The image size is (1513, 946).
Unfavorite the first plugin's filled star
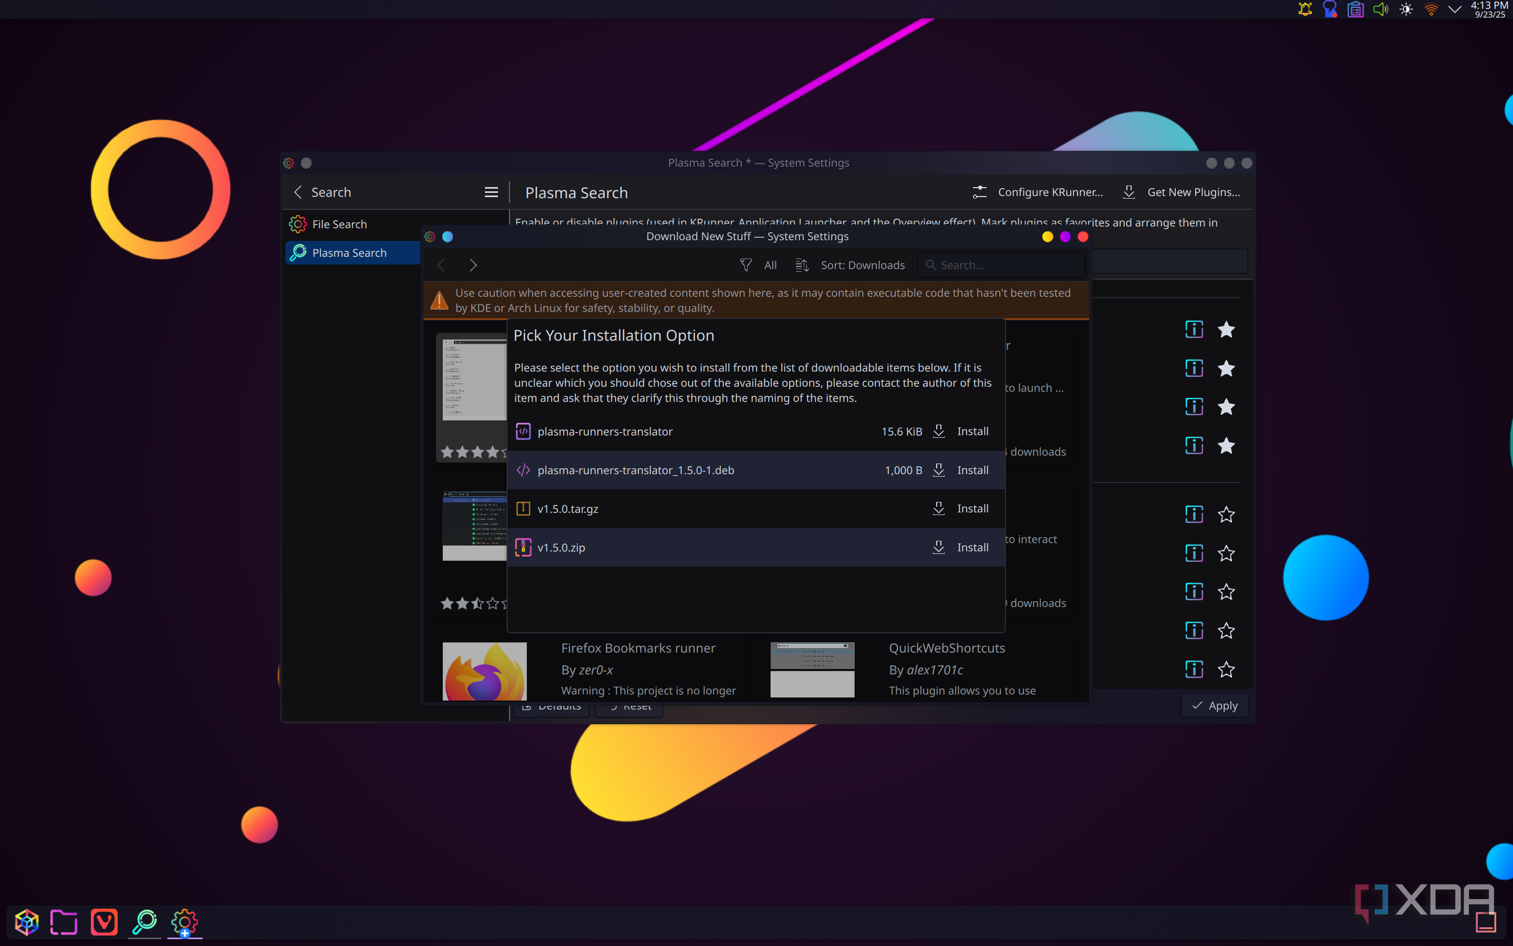[x=1226, y=330]
